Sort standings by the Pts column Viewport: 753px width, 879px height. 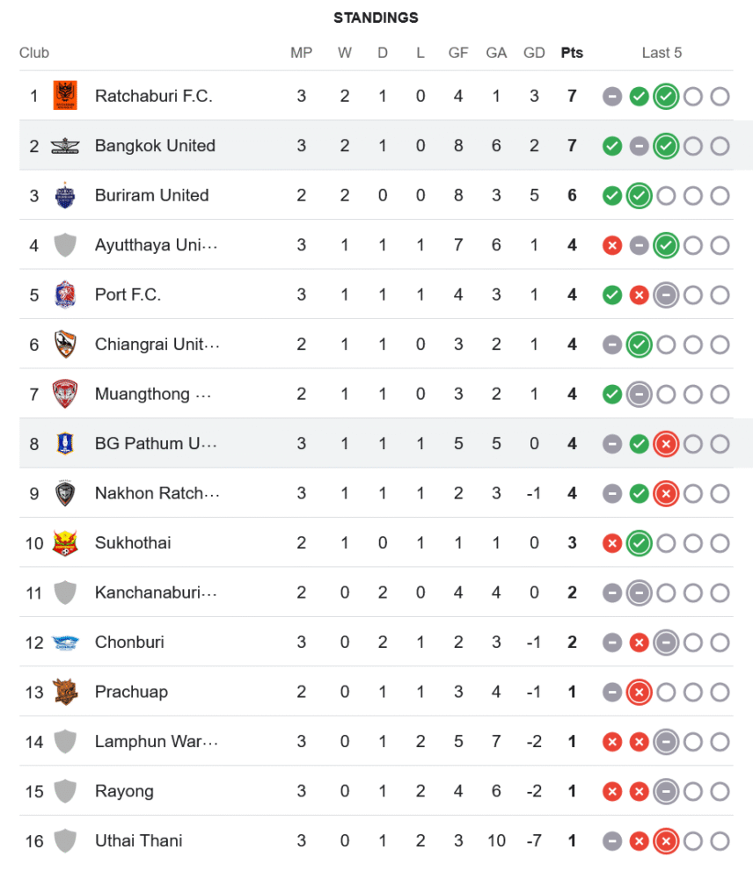(572, 53)
